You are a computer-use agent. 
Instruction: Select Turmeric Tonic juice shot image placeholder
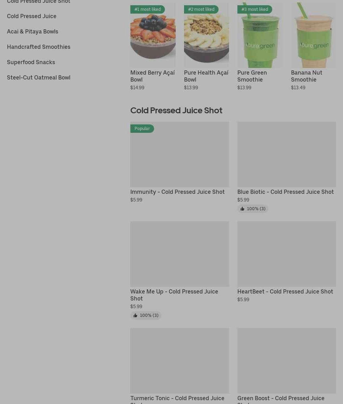pos(180,360)
